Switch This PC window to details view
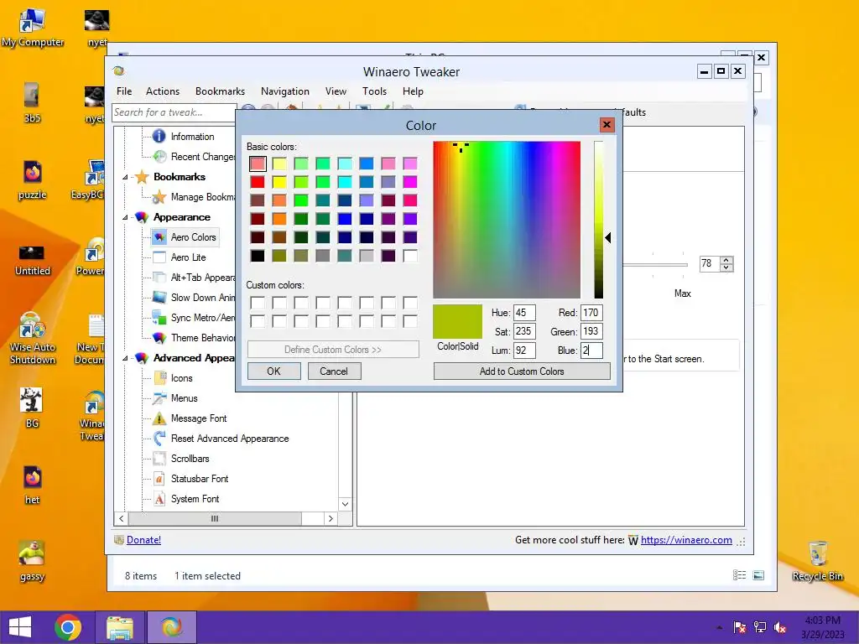The width and height of the screenshot is (859, 644). point(740,575)
